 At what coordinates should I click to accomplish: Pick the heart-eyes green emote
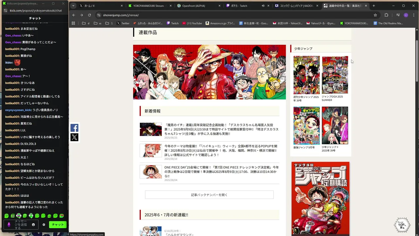[x=62, y=216]
